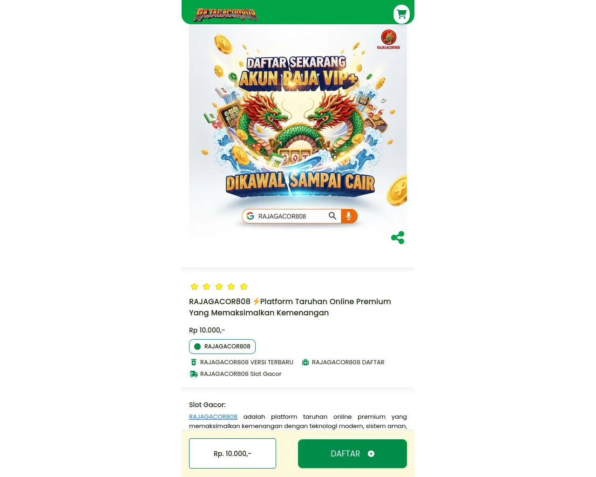Viewport: 596px width, 477px height.
Task: Click the green share icon
Action: tap(398, 238)
